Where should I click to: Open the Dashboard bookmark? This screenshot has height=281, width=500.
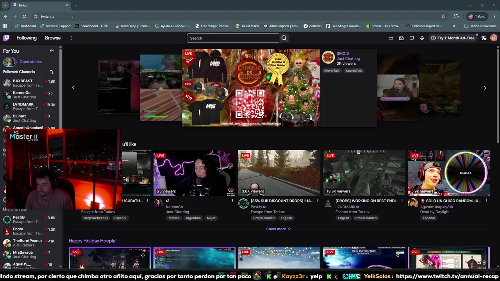[x=25, y=26]
